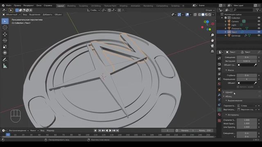This screenshot has width=262, height=147.
Task: Toggle snapping magnet in header
Action: tap(109, 10)
